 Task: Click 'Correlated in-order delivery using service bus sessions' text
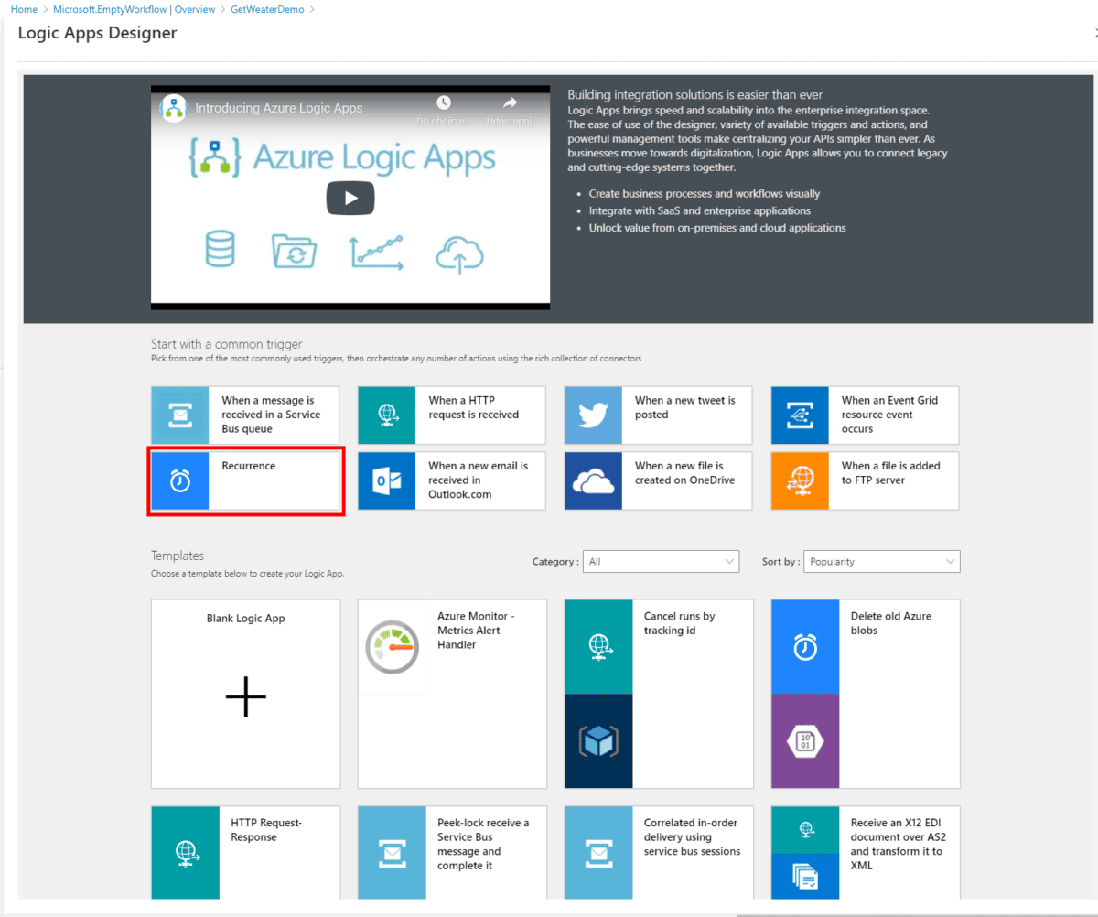[x=693, y=837]
